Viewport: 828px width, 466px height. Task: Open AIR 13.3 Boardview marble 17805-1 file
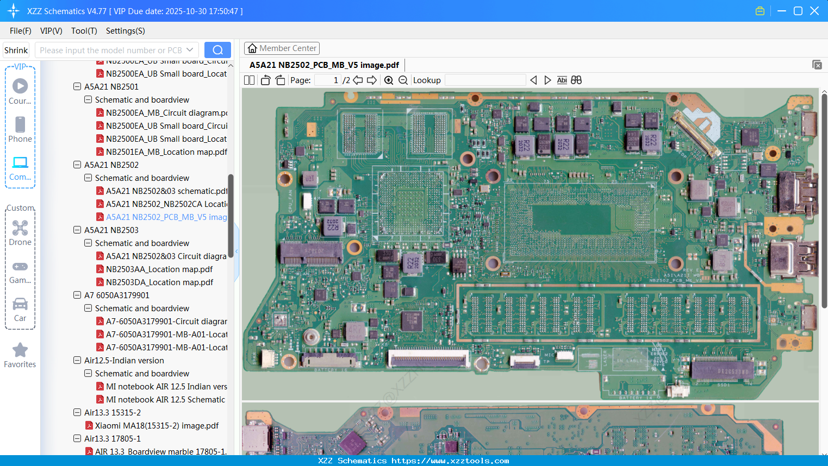[157, 452]
